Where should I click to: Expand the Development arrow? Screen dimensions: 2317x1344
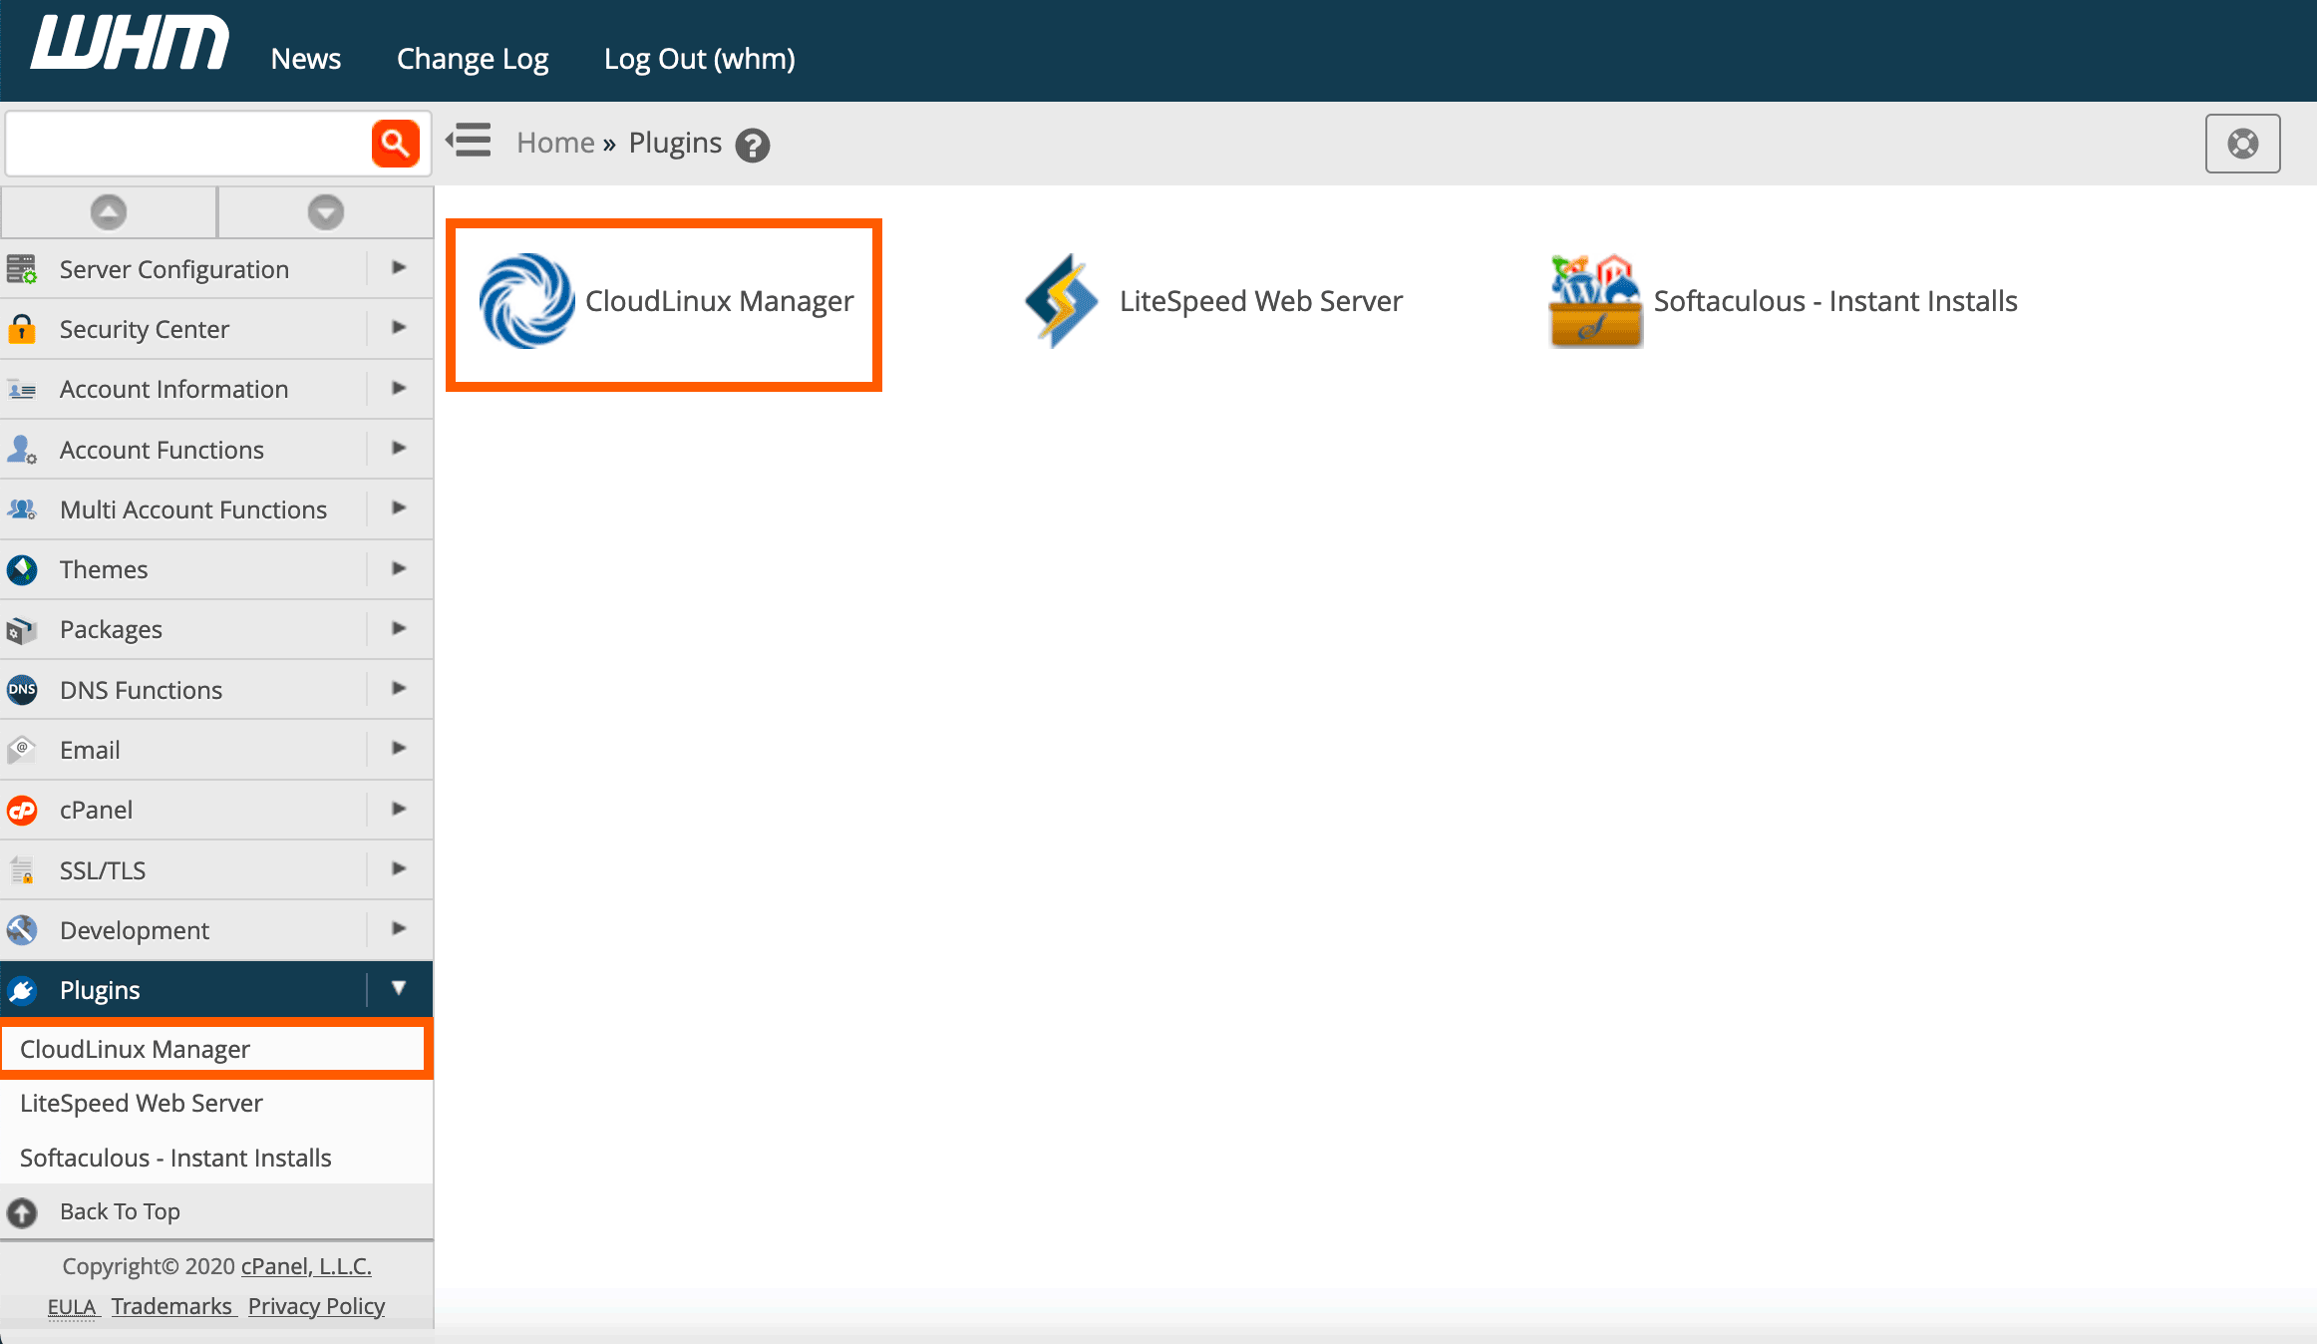[x=399, y=928]
